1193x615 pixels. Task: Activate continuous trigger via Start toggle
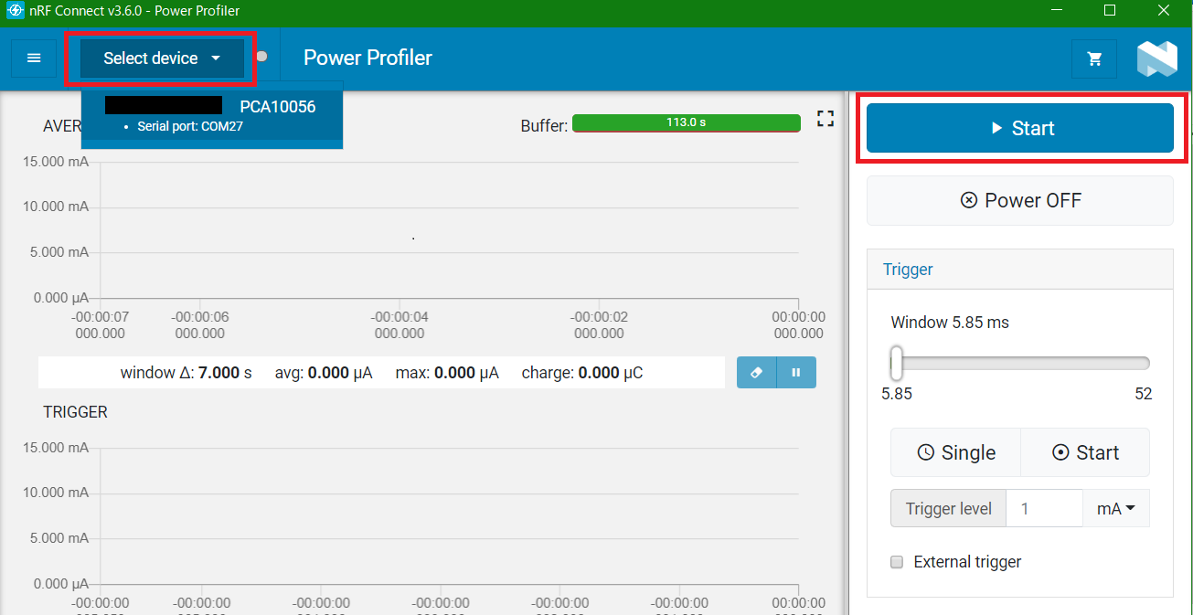1084,452
